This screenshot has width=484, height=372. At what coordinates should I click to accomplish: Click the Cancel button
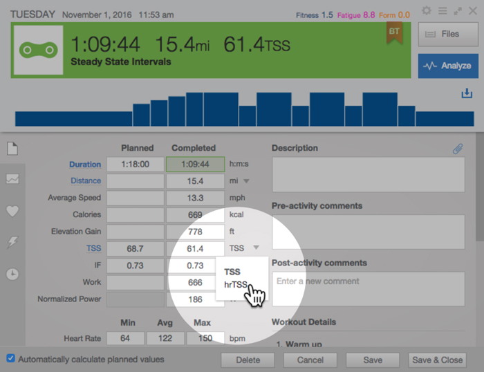(310, 360)
